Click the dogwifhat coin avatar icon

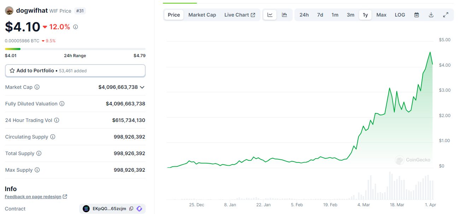click(9, 11)
